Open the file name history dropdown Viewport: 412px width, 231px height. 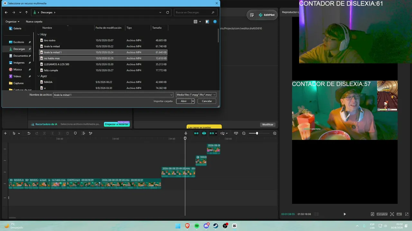(171, 95)
